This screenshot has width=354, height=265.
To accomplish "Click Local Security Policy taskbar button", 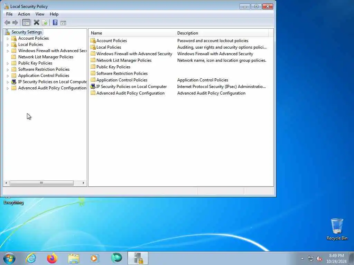I will click(138, 258).
